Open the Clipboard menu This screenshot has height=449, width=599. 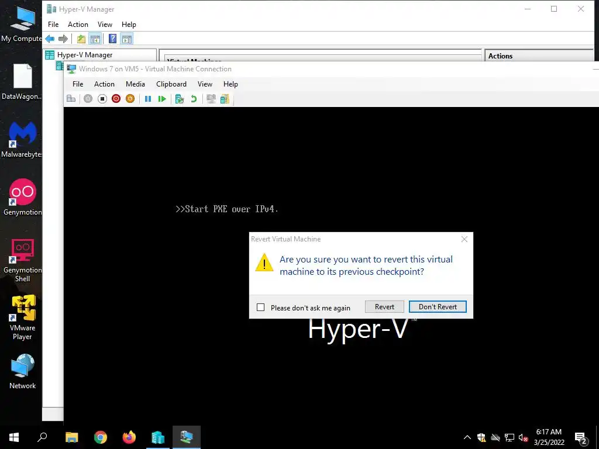pyautogui.click(x=171, y=84)
